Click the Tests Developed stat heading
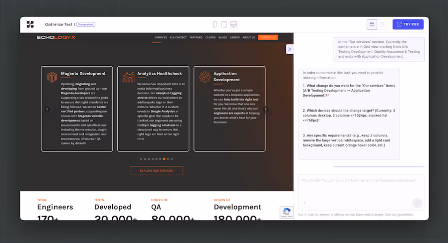Screen dimensions: 448x243 [113, 207]
